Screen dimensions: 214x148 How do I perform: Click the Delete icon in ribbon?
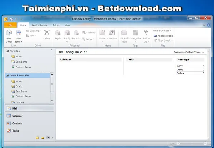pyautogui.click(x=47, y=35)
